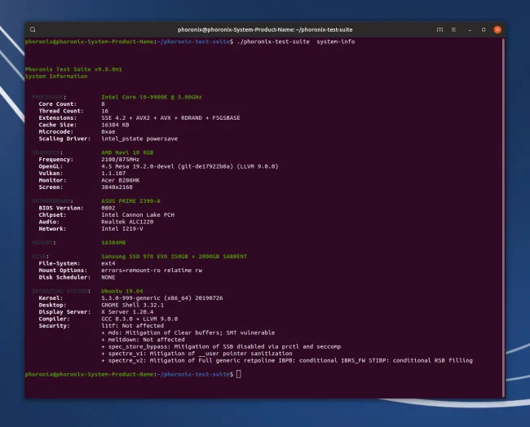Maximize the terminal window
Screen dimensions: 530x427
[482, 29]
